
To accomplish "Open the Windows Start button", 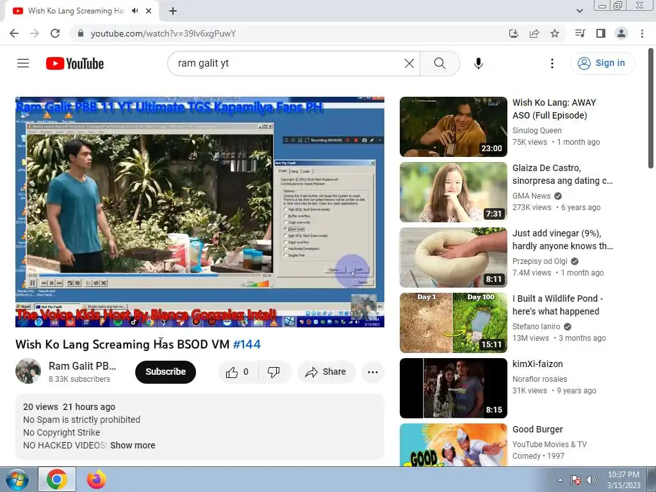I will point(17,479).
